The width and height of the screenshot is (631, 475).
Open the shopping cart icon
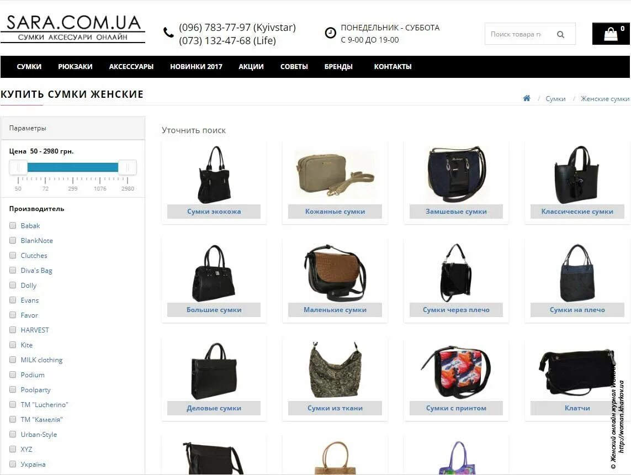[x=611, y=34]
